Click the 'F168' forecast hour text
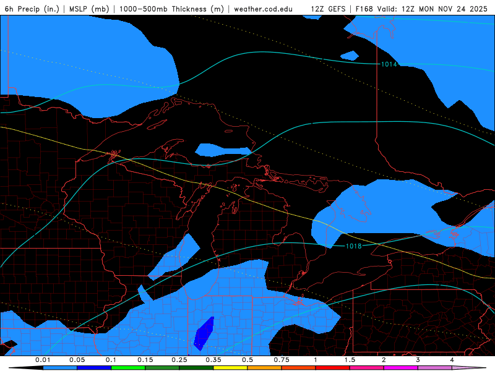 tap(364, 9)
